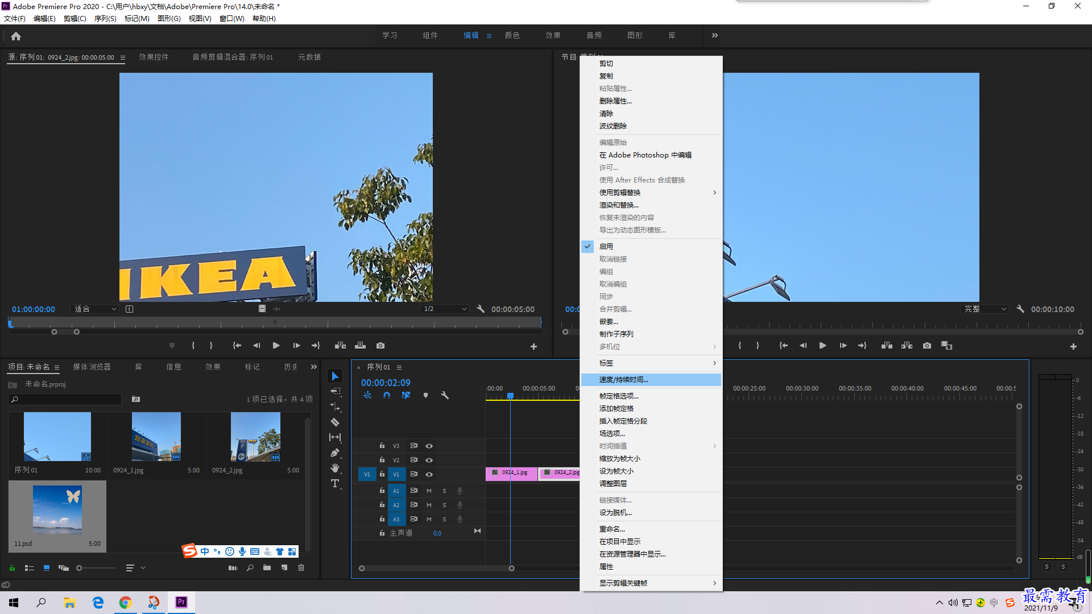1092x614 pixels.
Task: Choose 波纹删除 from context menu
Action: 651,126
